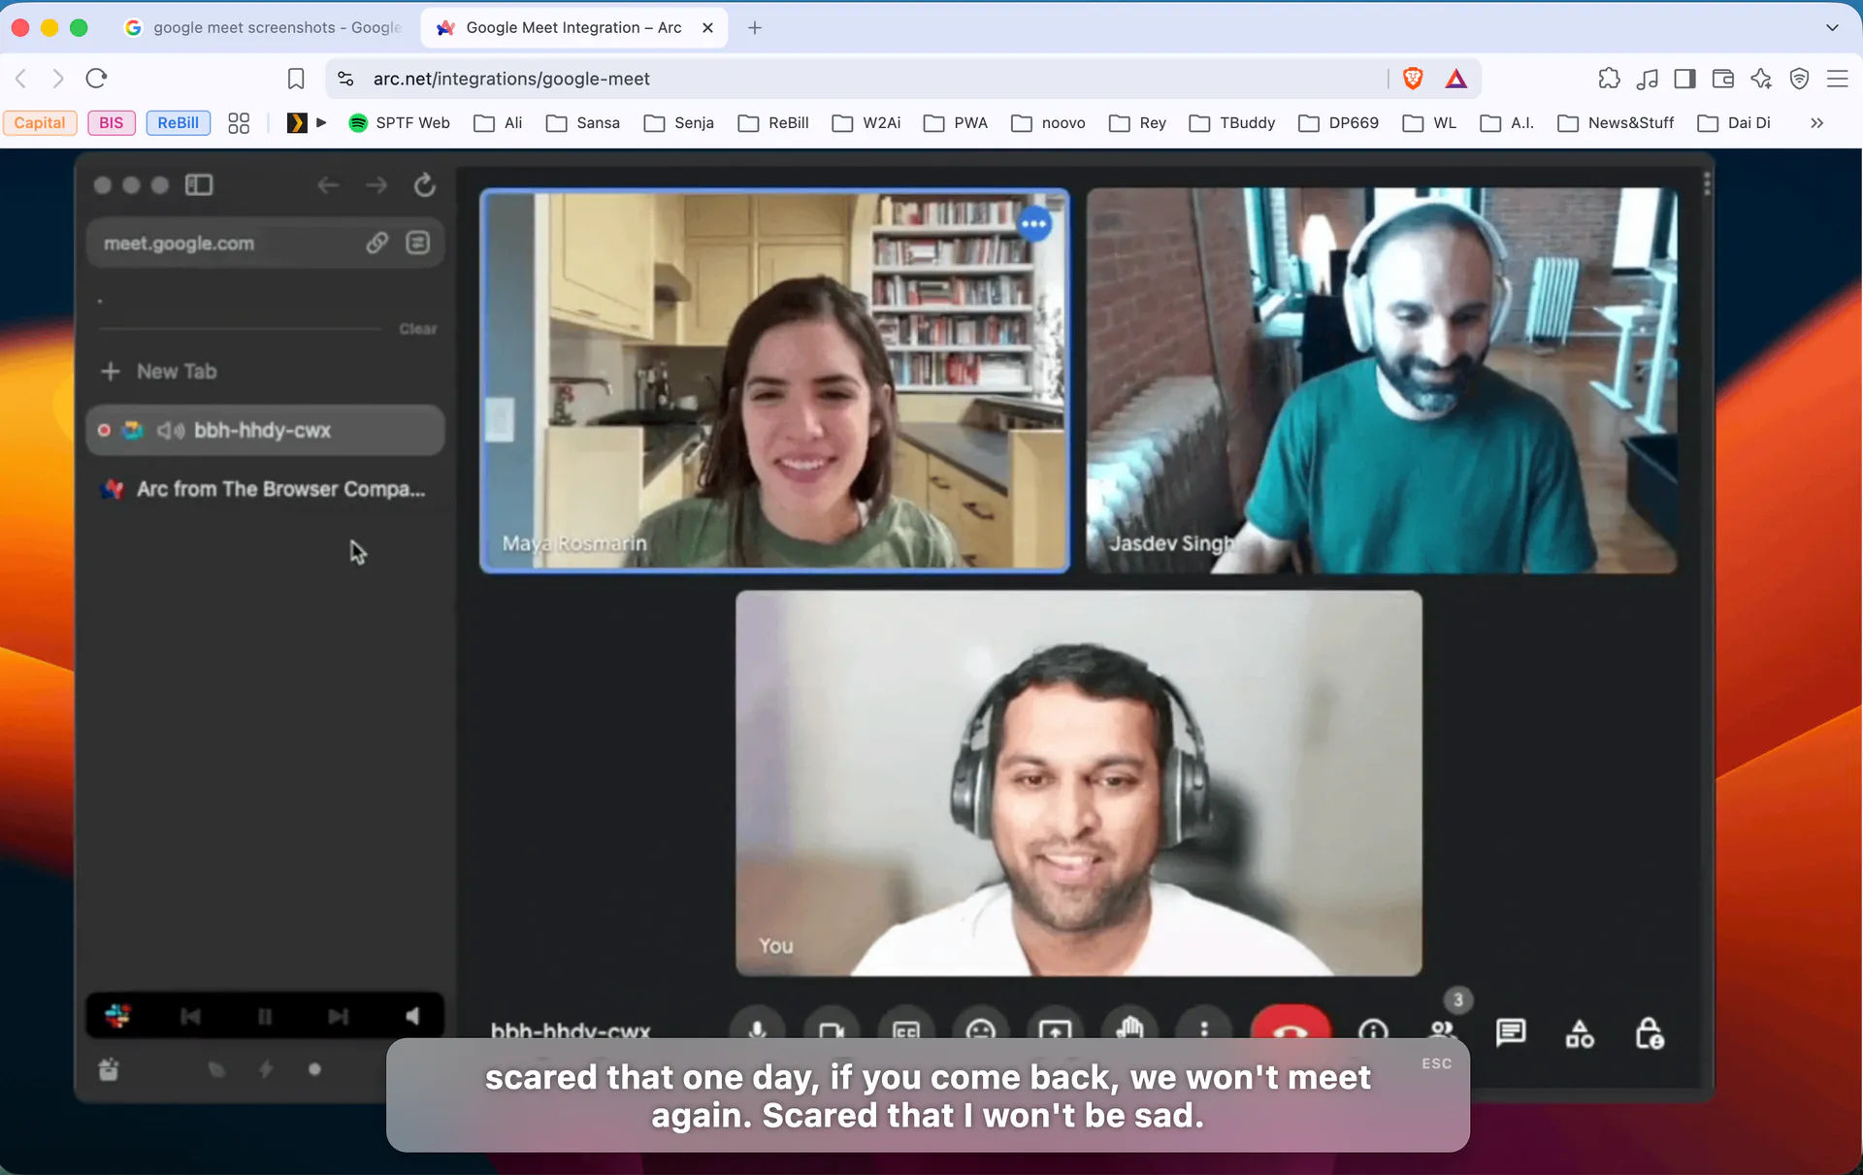Switch to google meet screenshots tab
Viewport: 1863px width, 1175px height.
(264, 28)
